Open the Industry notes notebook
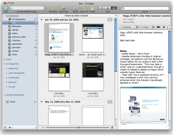Image resolution: width=173 pixels, height=135 pixels. click(x=20, y=37)
